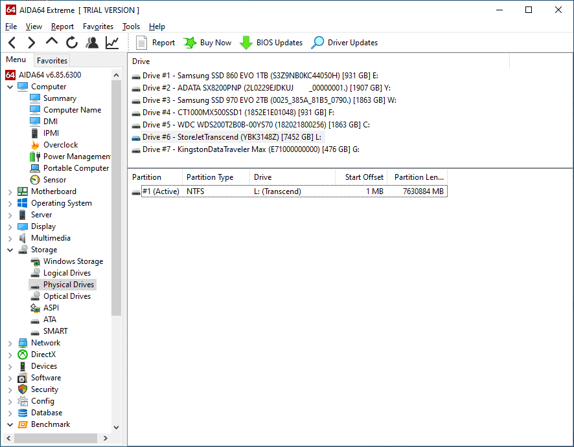574x447 pixels.
Task: Switch to the Menu tab in the sidebar
Action: [16, 60]
